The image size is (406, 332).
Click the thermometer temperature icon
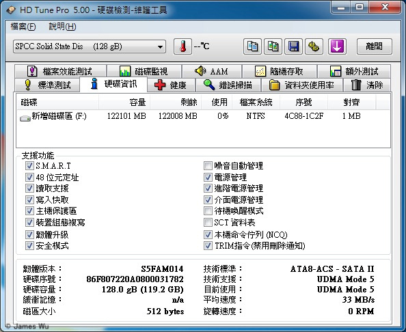pos(182,46)
